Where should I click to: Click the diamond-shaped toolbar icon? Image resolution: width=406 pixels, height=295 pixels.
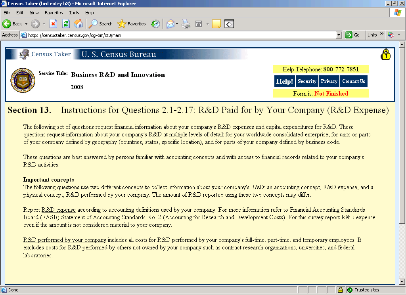click(229, 24)
